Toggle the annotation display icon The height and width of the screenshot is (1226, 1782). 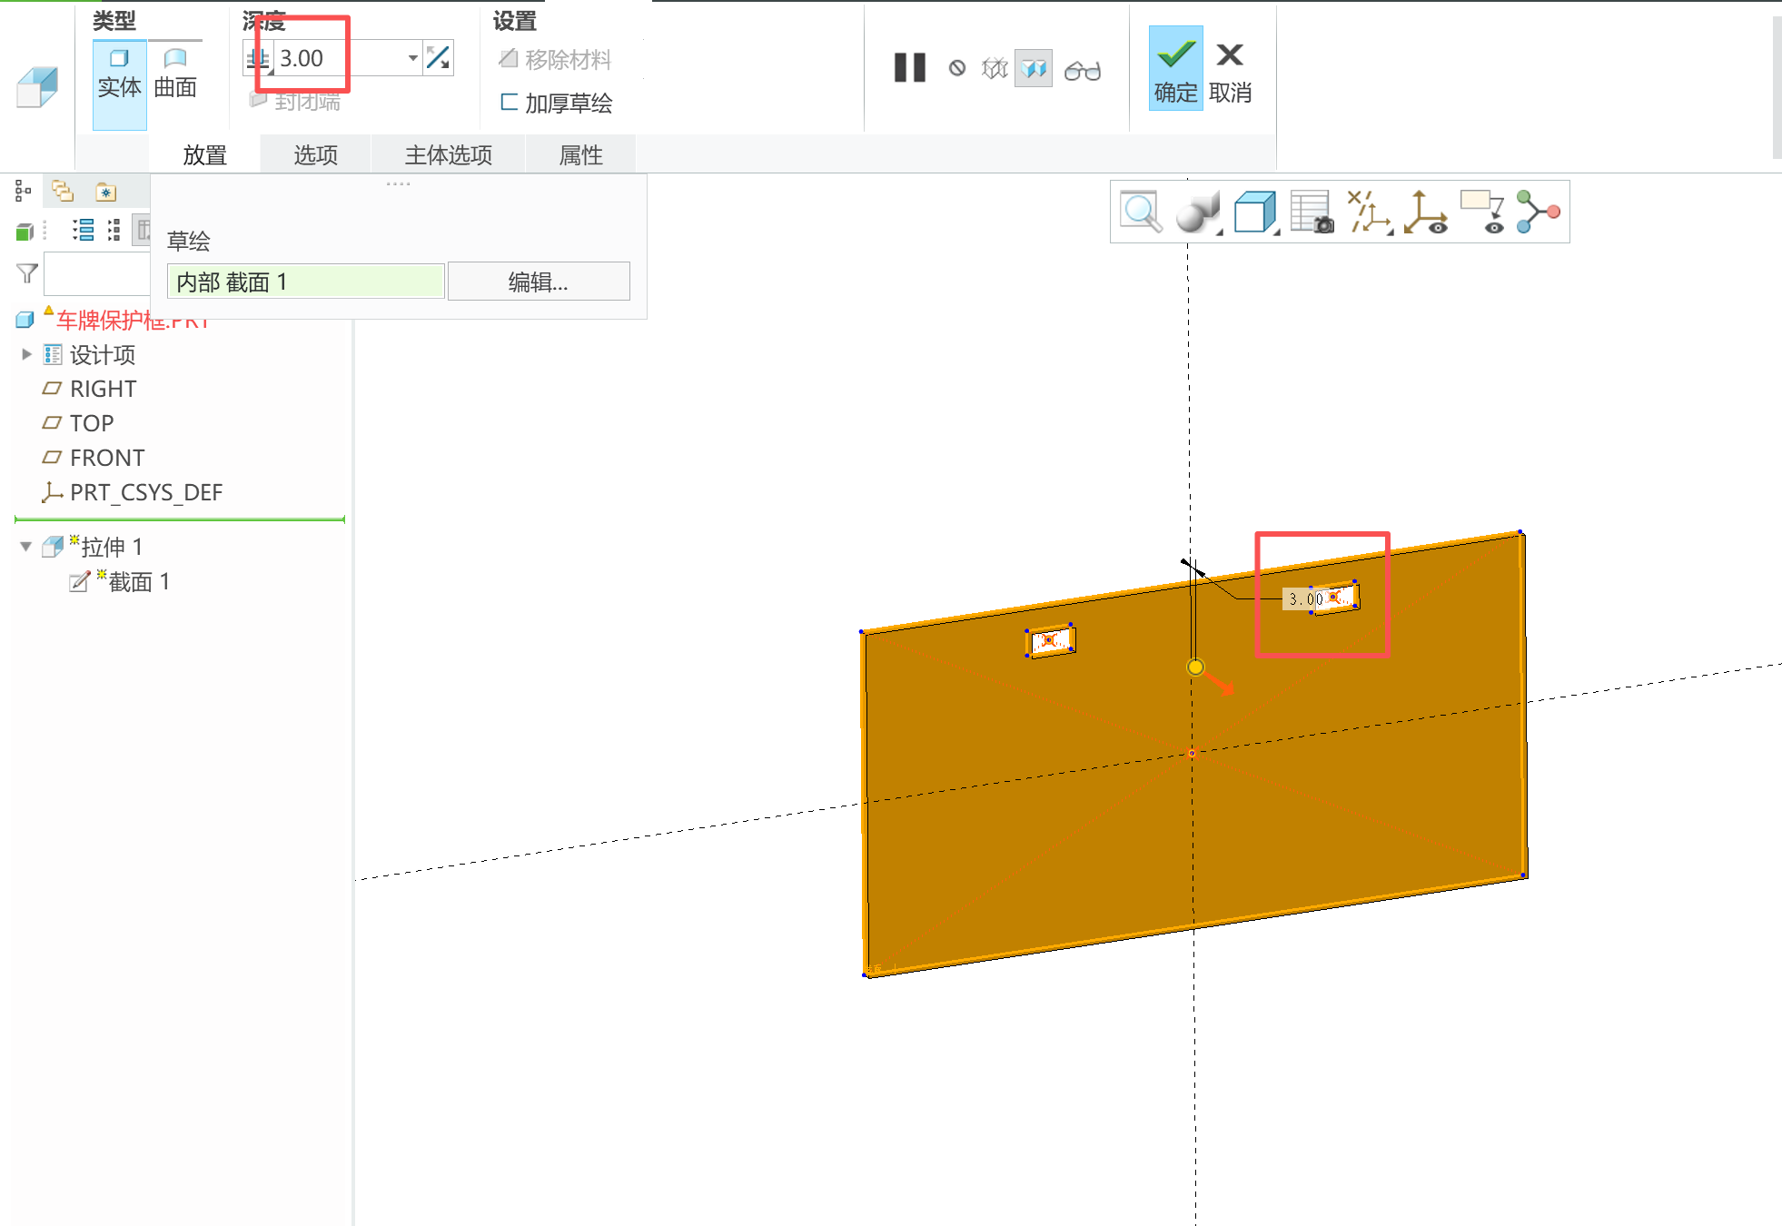(x=1481, y=213)
